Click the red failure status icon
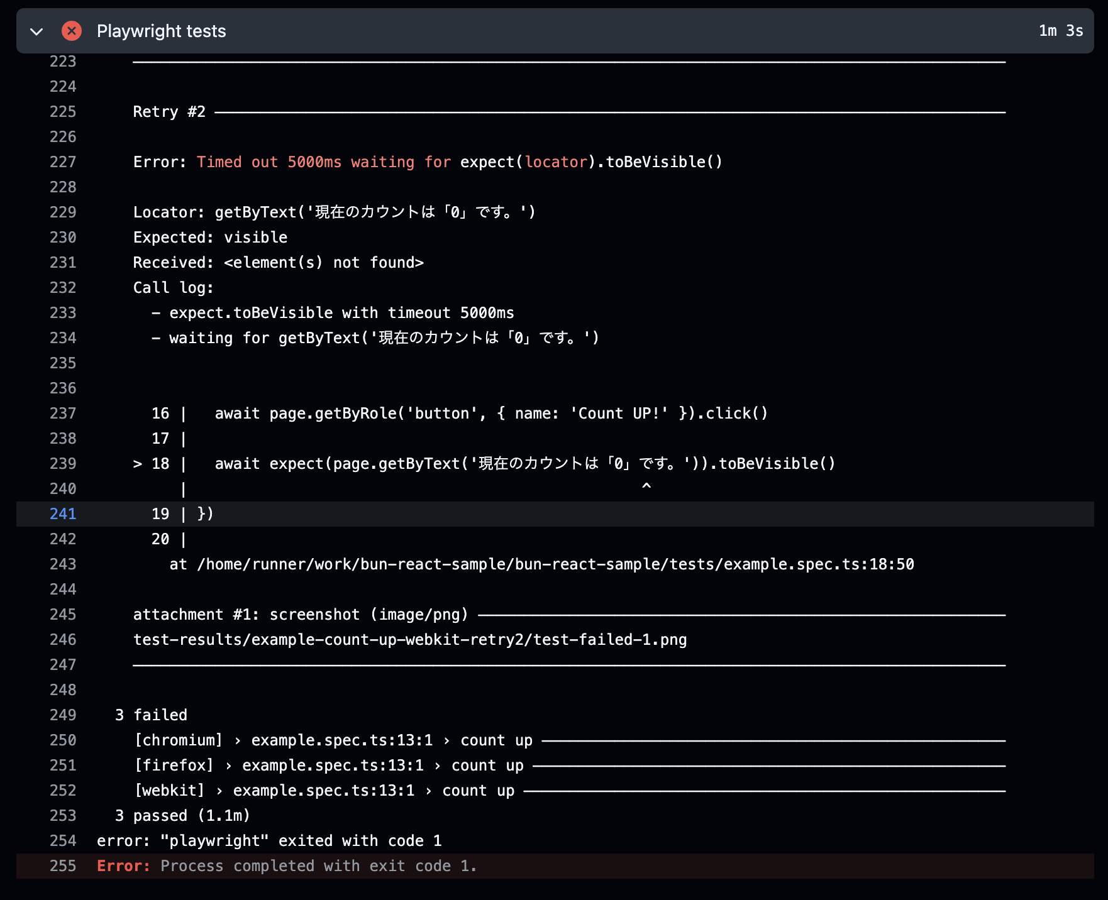Screen dimensions: 1108x900 coord(72,31)
